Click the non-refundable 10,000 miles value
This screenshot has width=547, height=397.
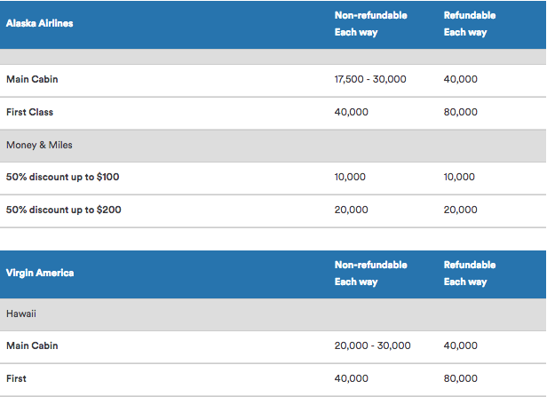(350, 178)
